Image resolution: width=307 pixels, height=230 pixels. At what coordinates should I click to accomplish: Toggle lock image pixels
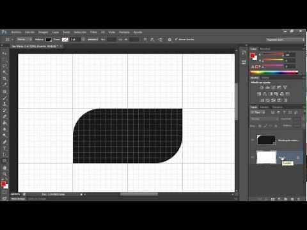265,126
